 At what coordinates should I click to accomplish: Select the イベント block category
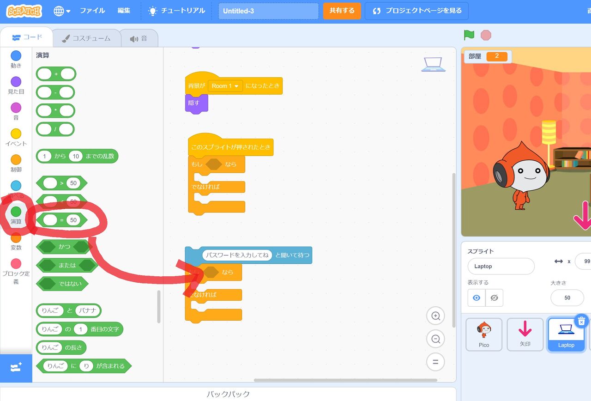point(16,138)
